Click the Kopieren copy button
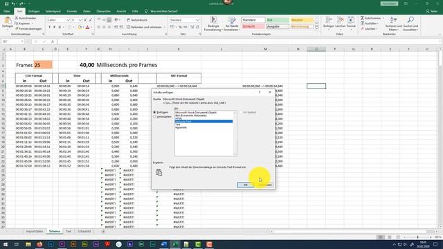 [24, 24]
